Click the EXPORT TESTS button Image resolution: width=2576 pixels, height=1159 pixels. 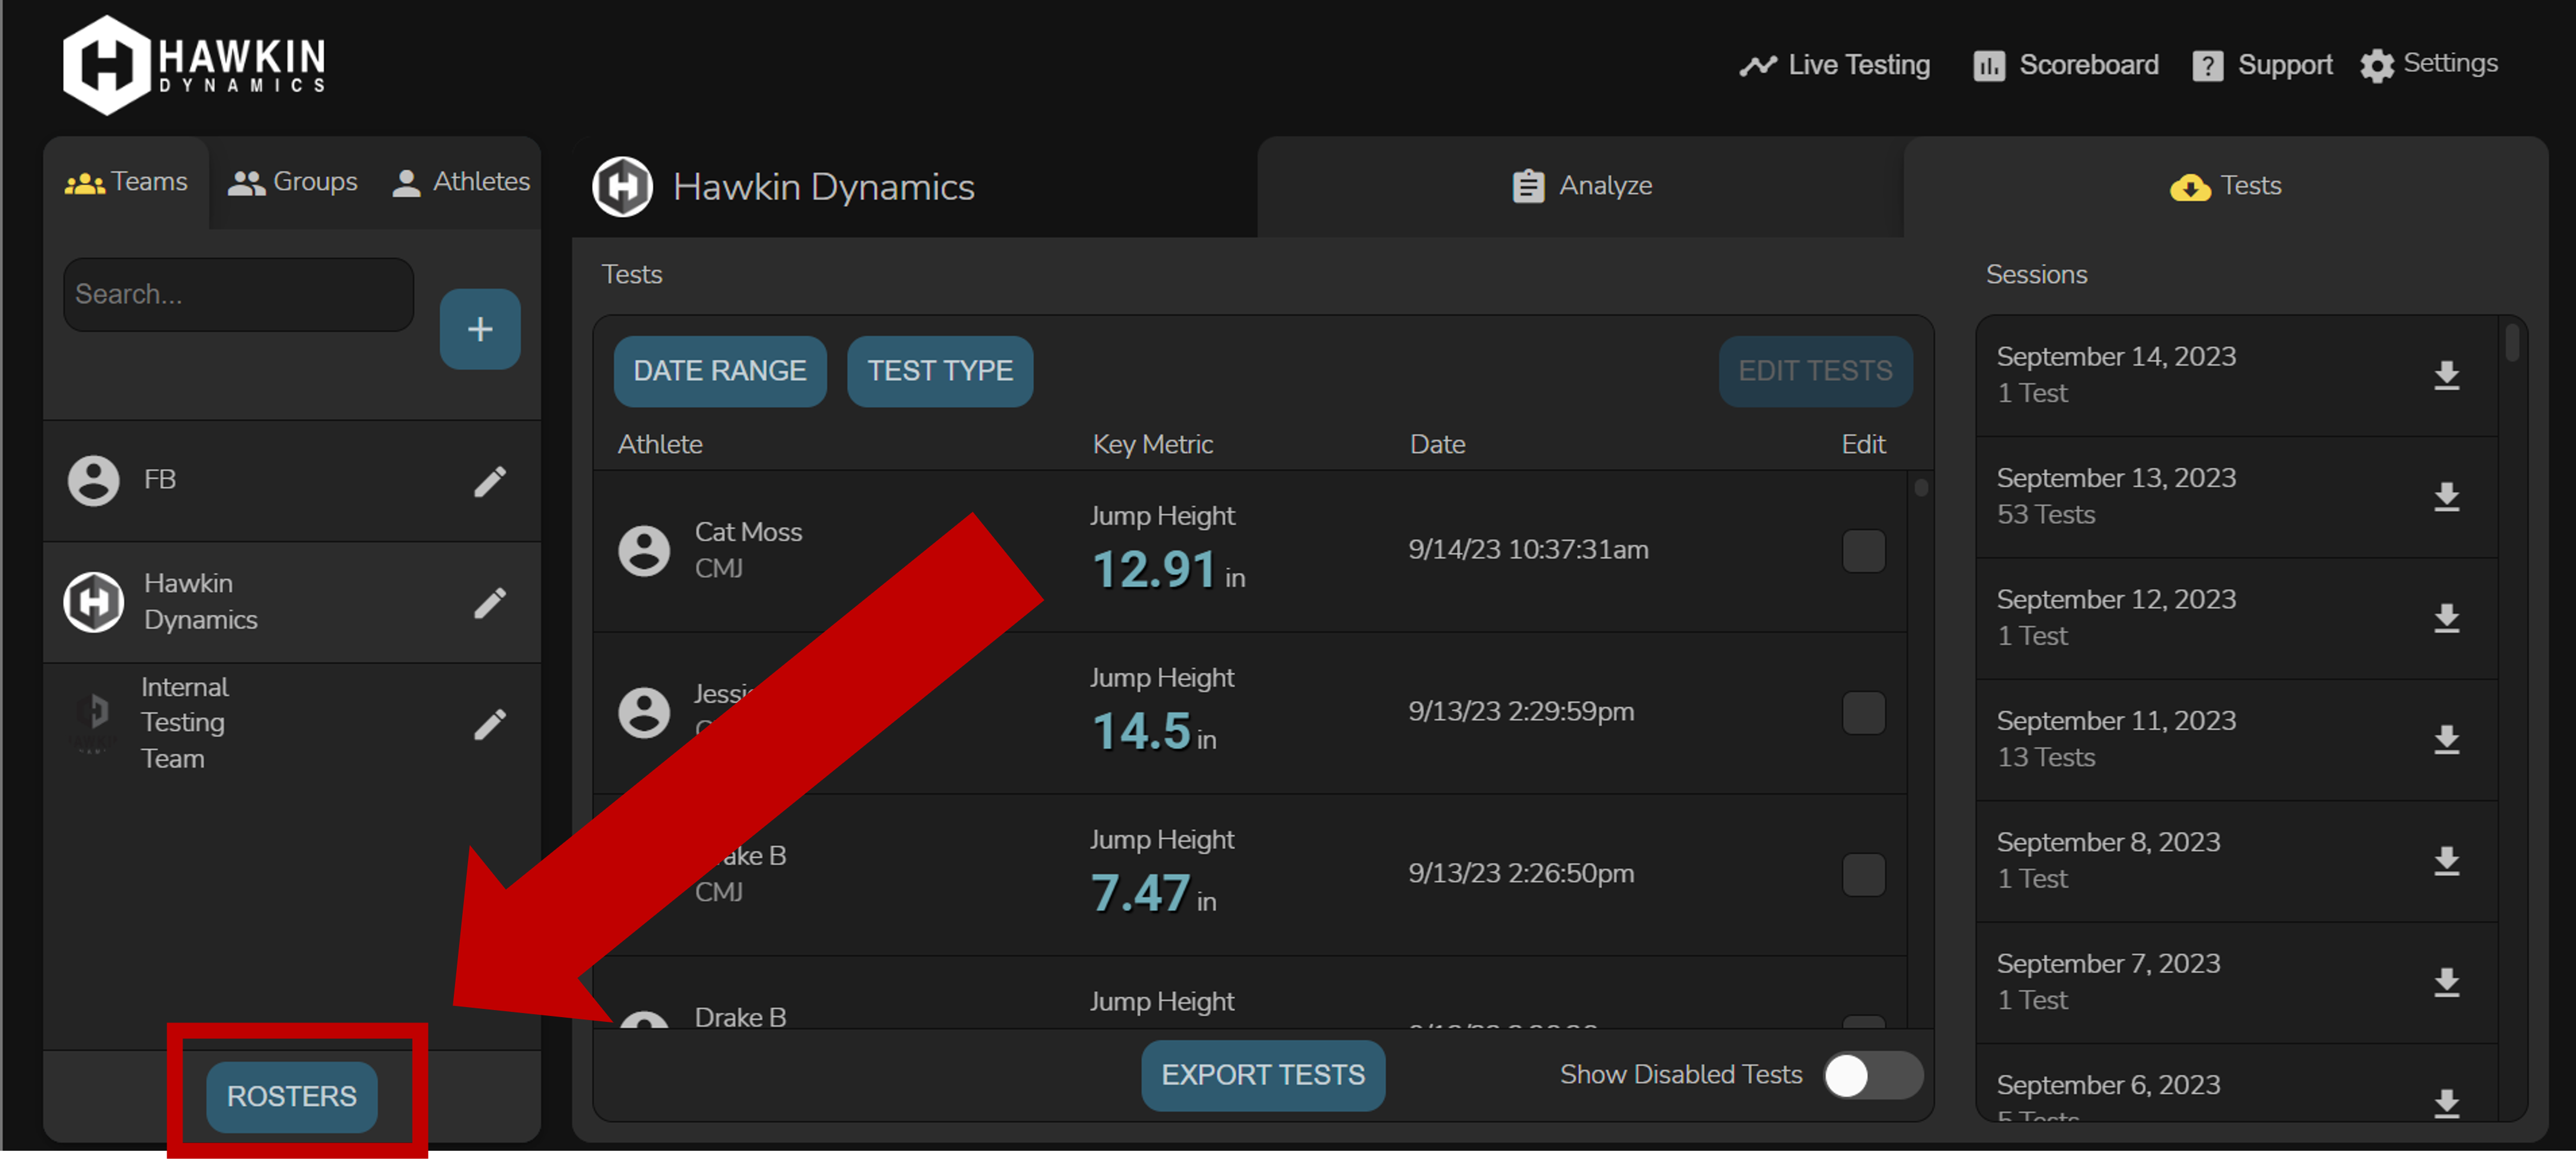[1262, 1075]
